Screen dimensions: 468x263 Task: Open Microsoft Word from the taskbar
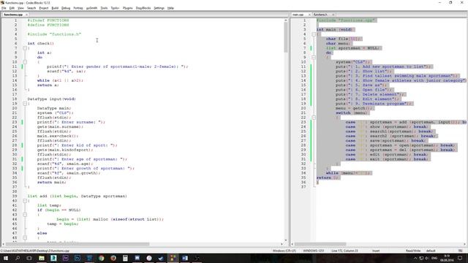coord(185,258)
